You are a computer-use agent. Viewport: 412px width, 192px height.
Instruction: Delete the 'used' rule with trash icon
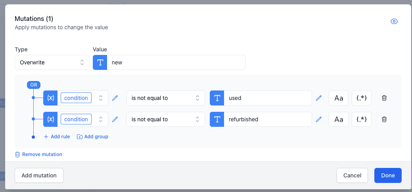[384, 98]
